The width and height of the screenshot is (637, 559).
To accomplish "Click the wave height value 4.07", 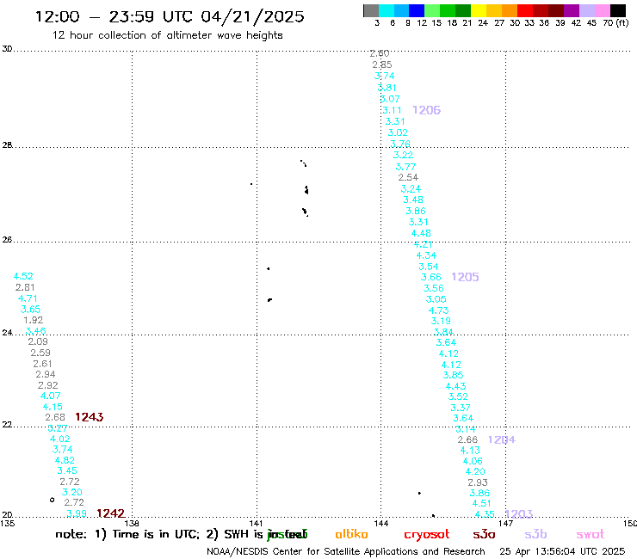I will coord(51,396).
